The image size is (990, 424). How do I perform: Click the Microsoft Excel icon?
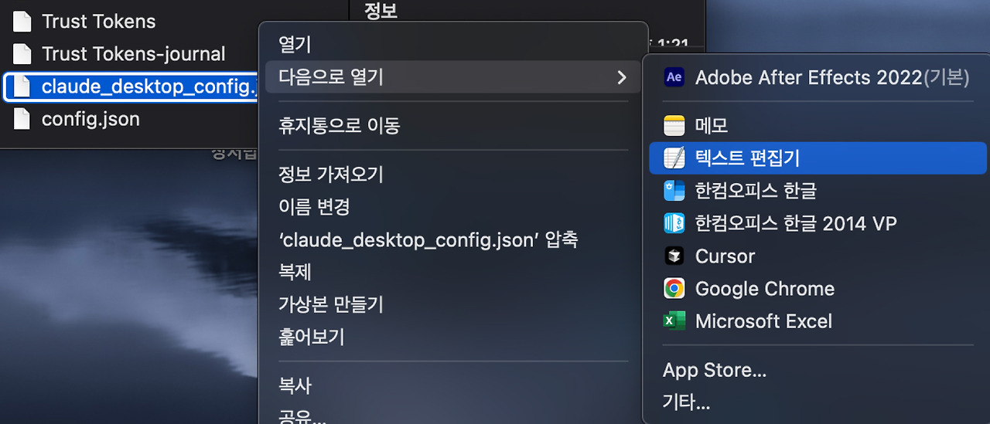674,321
